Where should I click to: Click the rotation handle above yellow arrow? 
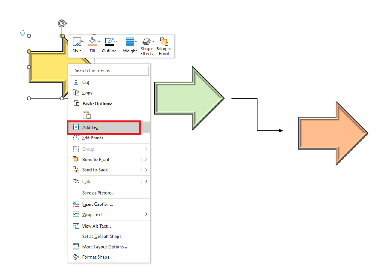pyautogui.click(x=62, y=24)
